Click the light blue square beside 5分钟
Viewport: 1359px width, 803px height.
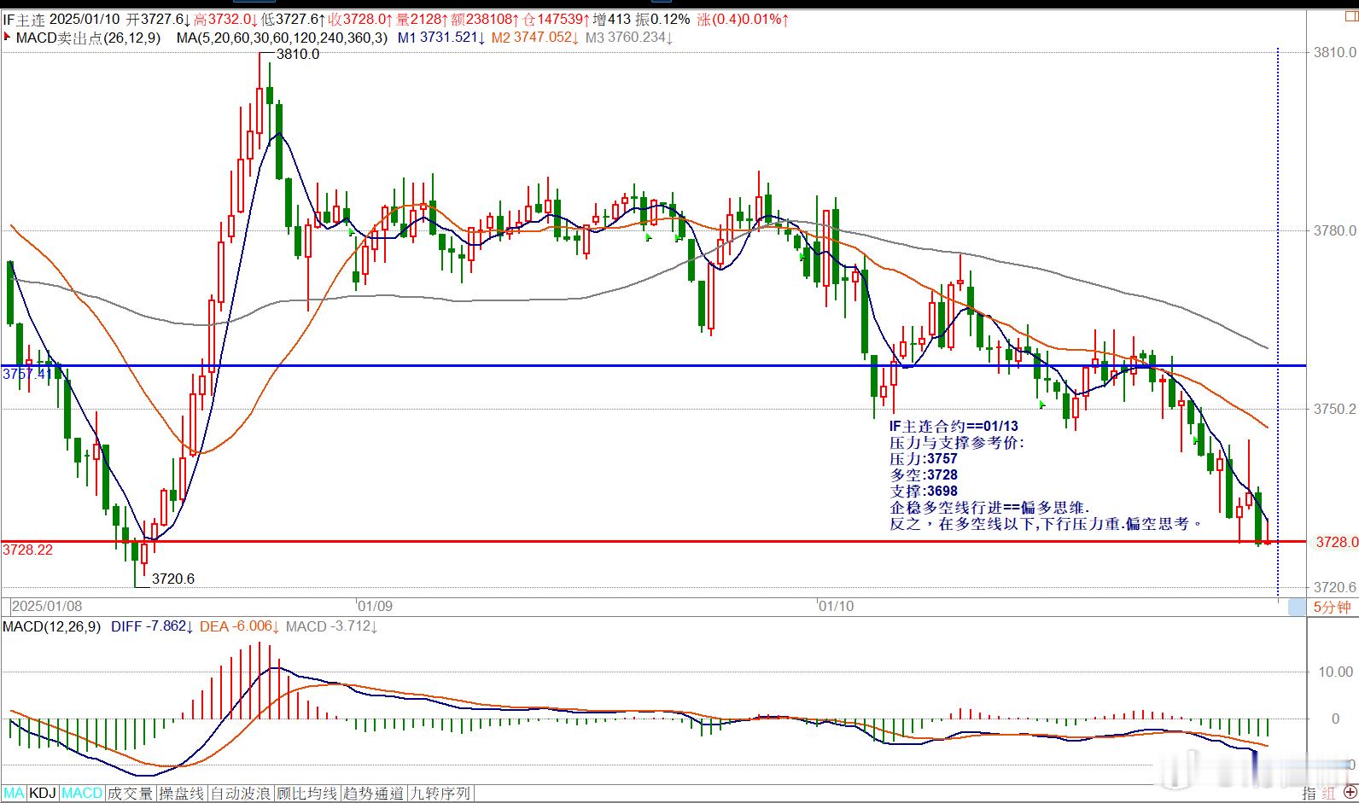tap(1297, 607)
